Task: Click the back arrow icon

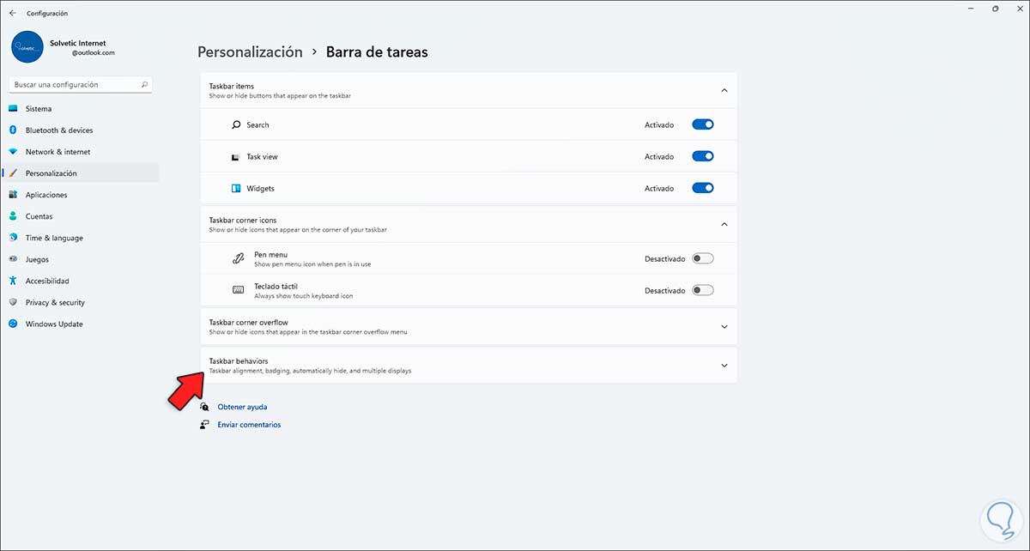Action: (12, 13)
